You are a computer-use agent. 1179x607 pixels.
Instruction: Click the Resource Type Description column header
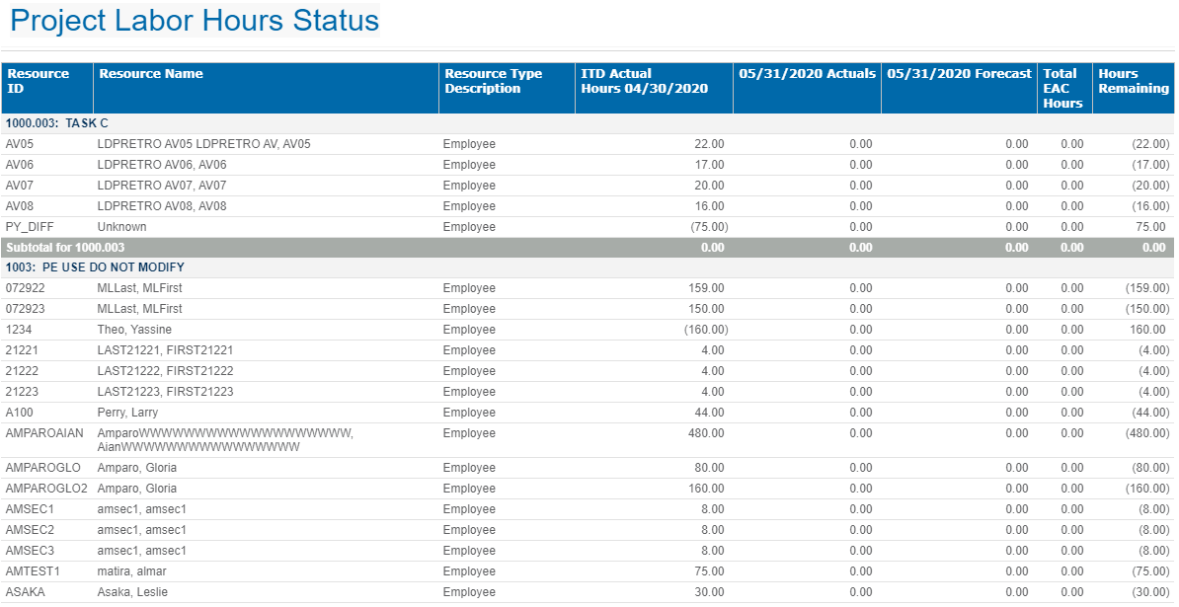click(x=493, y=81)
